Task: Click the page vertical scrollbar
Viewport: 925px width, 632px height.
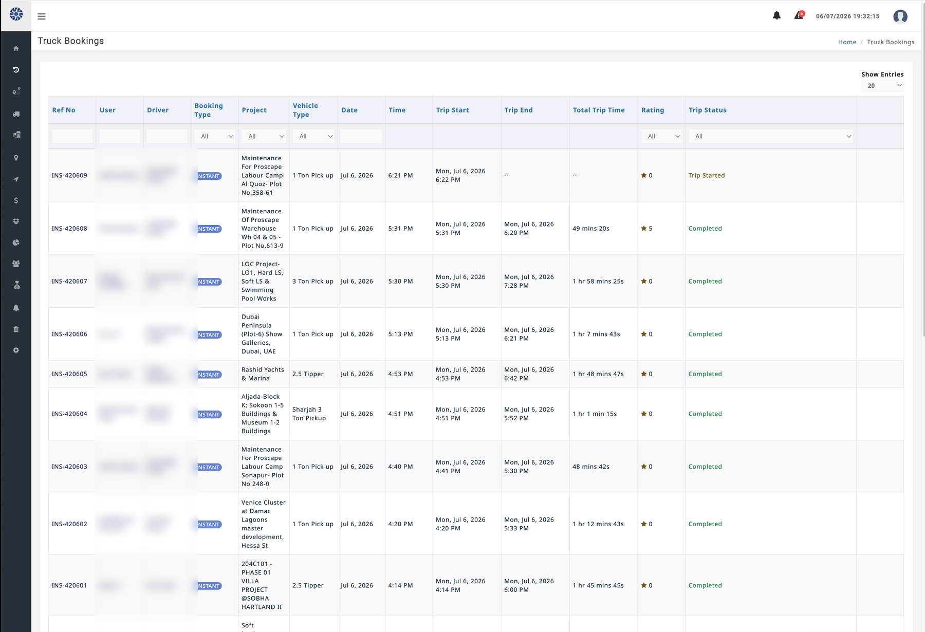Action: point(923,170)
